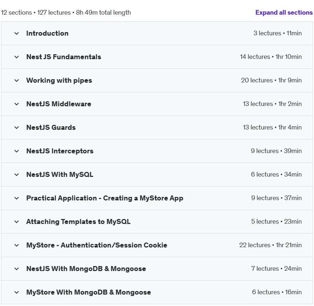Expand the NestJS Interceptors chevron
The width and height of the screenshot is (314, 306).
(x=17, y=151)
